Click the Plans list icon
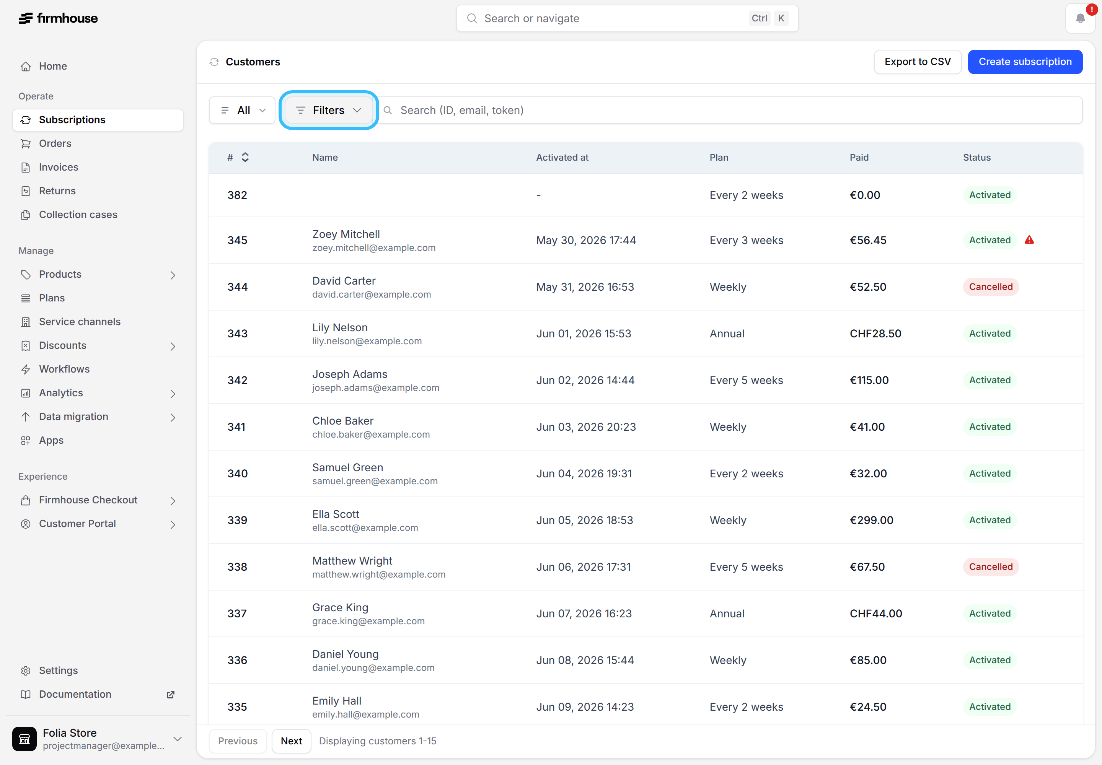Image resolution: width=1102 pixels, height=765 pixels. pyautogui.click(x=26, y=298)
